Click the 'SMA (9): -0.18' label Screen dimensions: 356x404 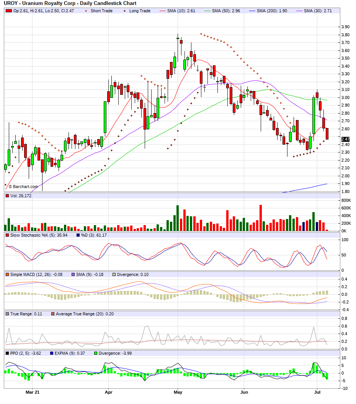pos(90,275)
